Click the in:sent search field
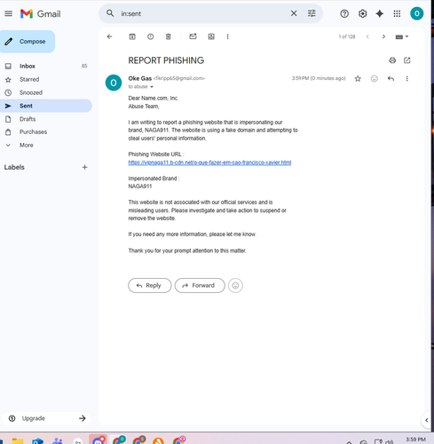Viewport: 434px width, 444px height. 201,13
